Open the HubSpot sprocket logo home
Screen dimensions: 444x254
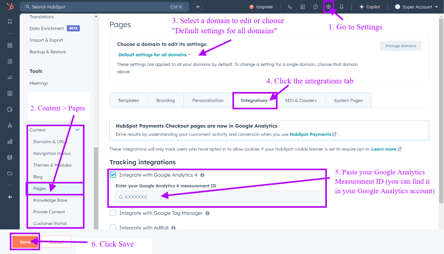[x=10, y=7]
